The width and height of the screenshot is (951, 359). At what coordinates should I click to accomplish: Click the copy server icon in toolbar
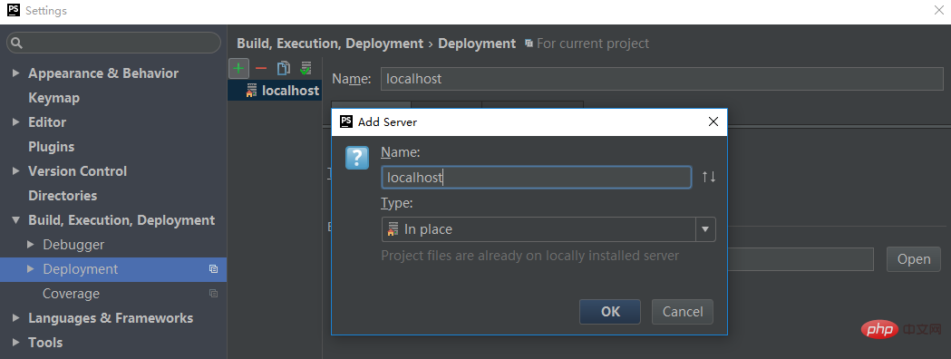tap(283, 69)
